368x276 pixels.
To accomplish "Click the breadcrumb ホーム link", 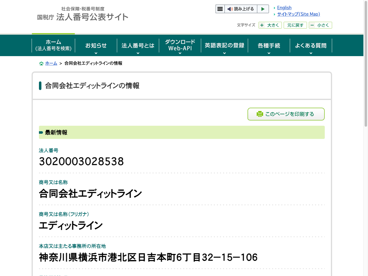I will click(51, 63).
